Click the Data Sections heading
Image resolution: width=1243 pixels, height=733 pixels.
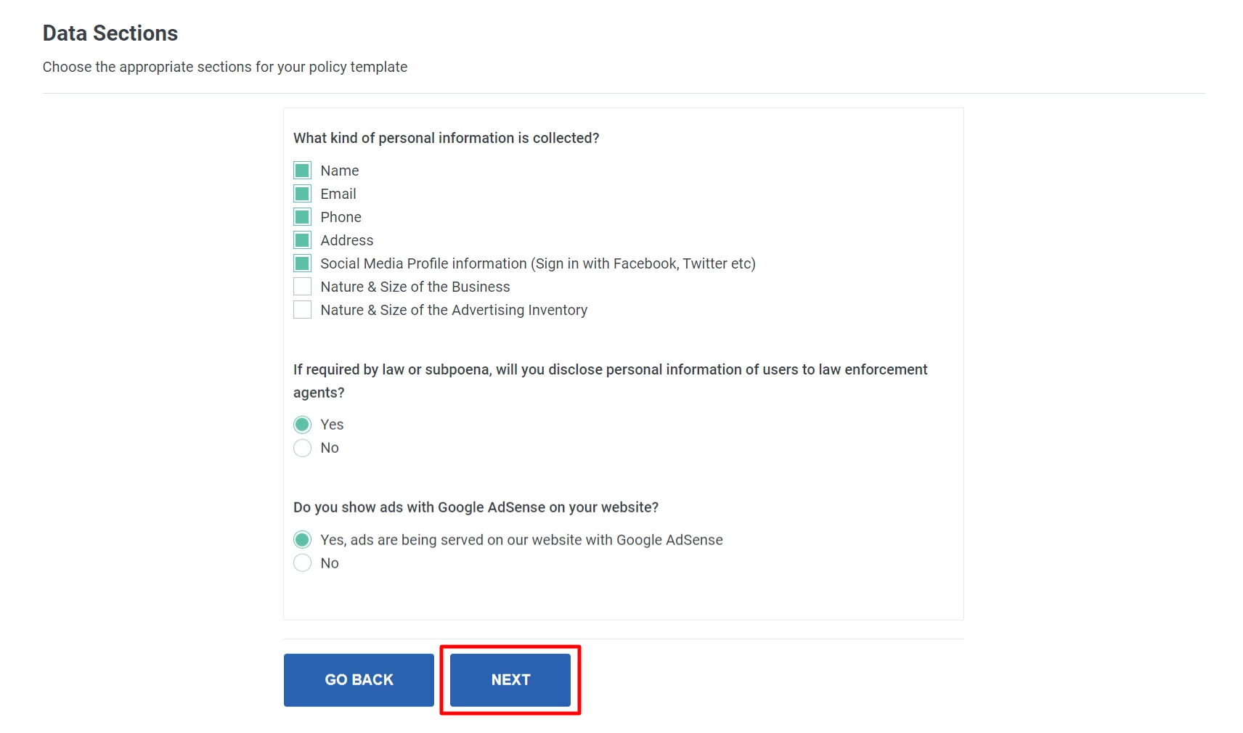110,33
